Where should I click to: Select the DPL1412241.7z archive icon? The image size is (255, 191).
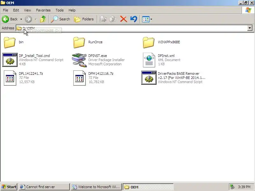coord(10,78)
